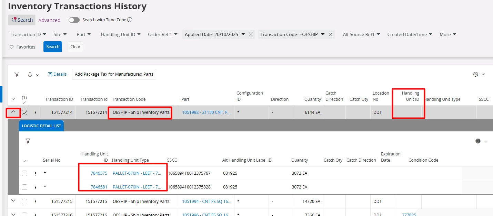Click the 6144 EA quantity cell
This screenshot has height=216, width=493.
coord(313,112)
